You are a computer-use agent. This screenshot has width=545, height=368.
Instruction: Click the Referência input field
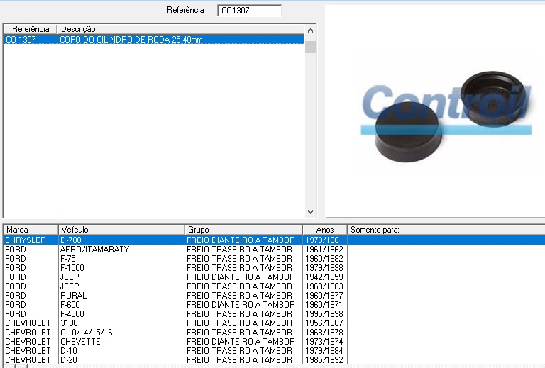pos(249,11)
